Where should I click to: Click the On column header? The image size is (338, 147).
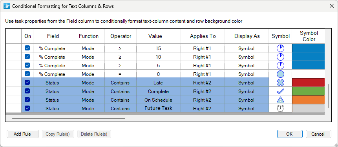click(27, 36)
